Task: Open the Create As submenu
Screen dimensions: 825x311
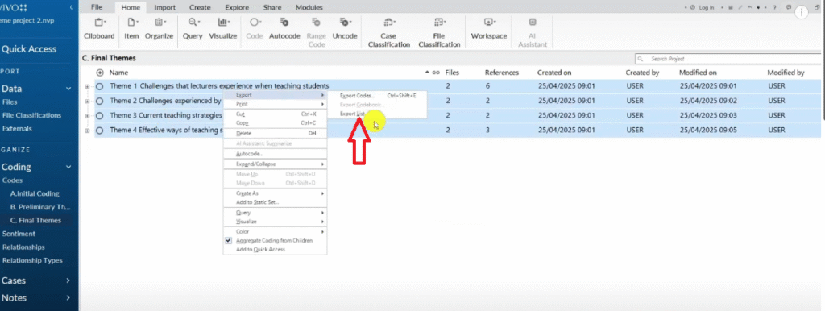Action: pyautogui.click(x=275, y=193)
